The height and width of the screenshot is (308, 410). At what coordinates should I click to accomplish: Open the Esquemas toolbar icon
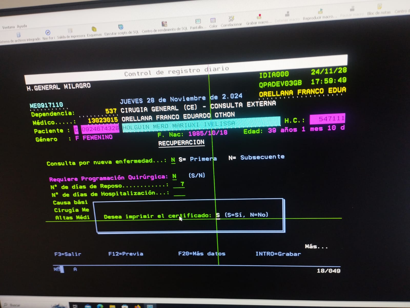tap(94, 29)
